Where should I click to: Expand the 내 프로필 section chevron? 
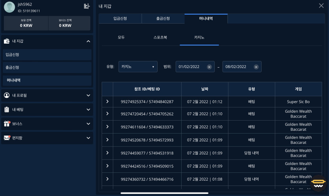88,95
